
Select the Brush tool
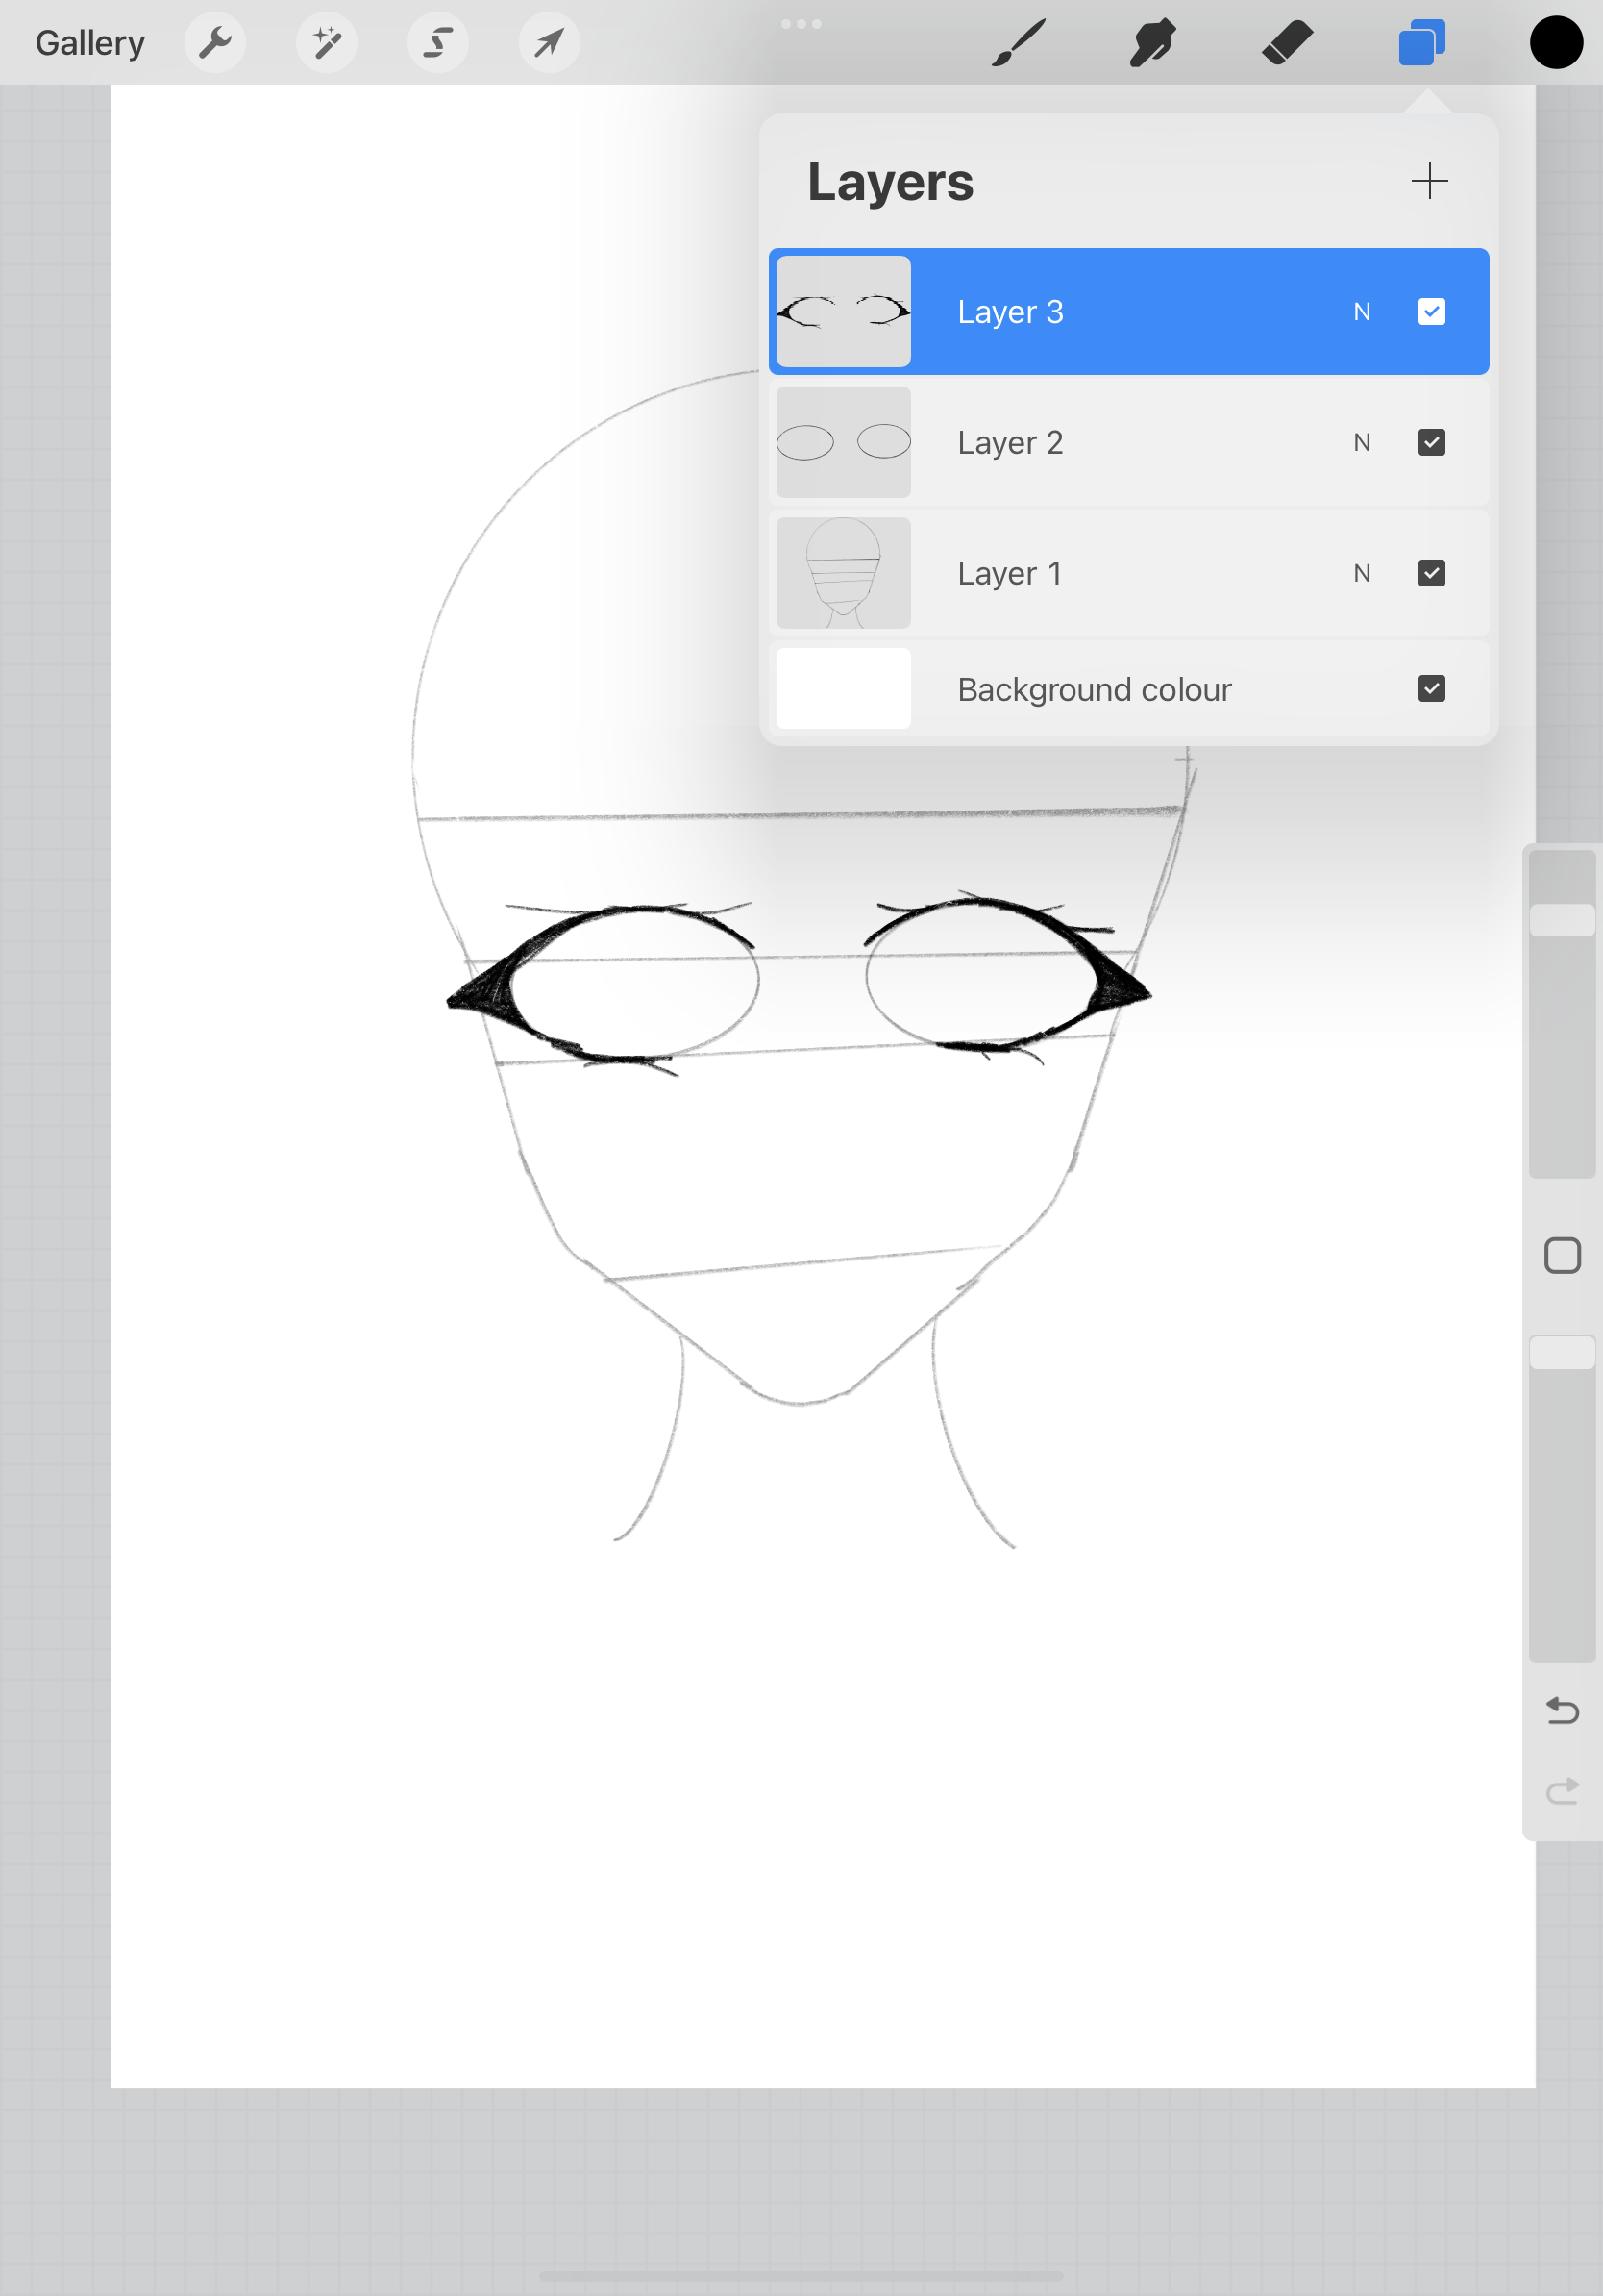pos(1017,42)
